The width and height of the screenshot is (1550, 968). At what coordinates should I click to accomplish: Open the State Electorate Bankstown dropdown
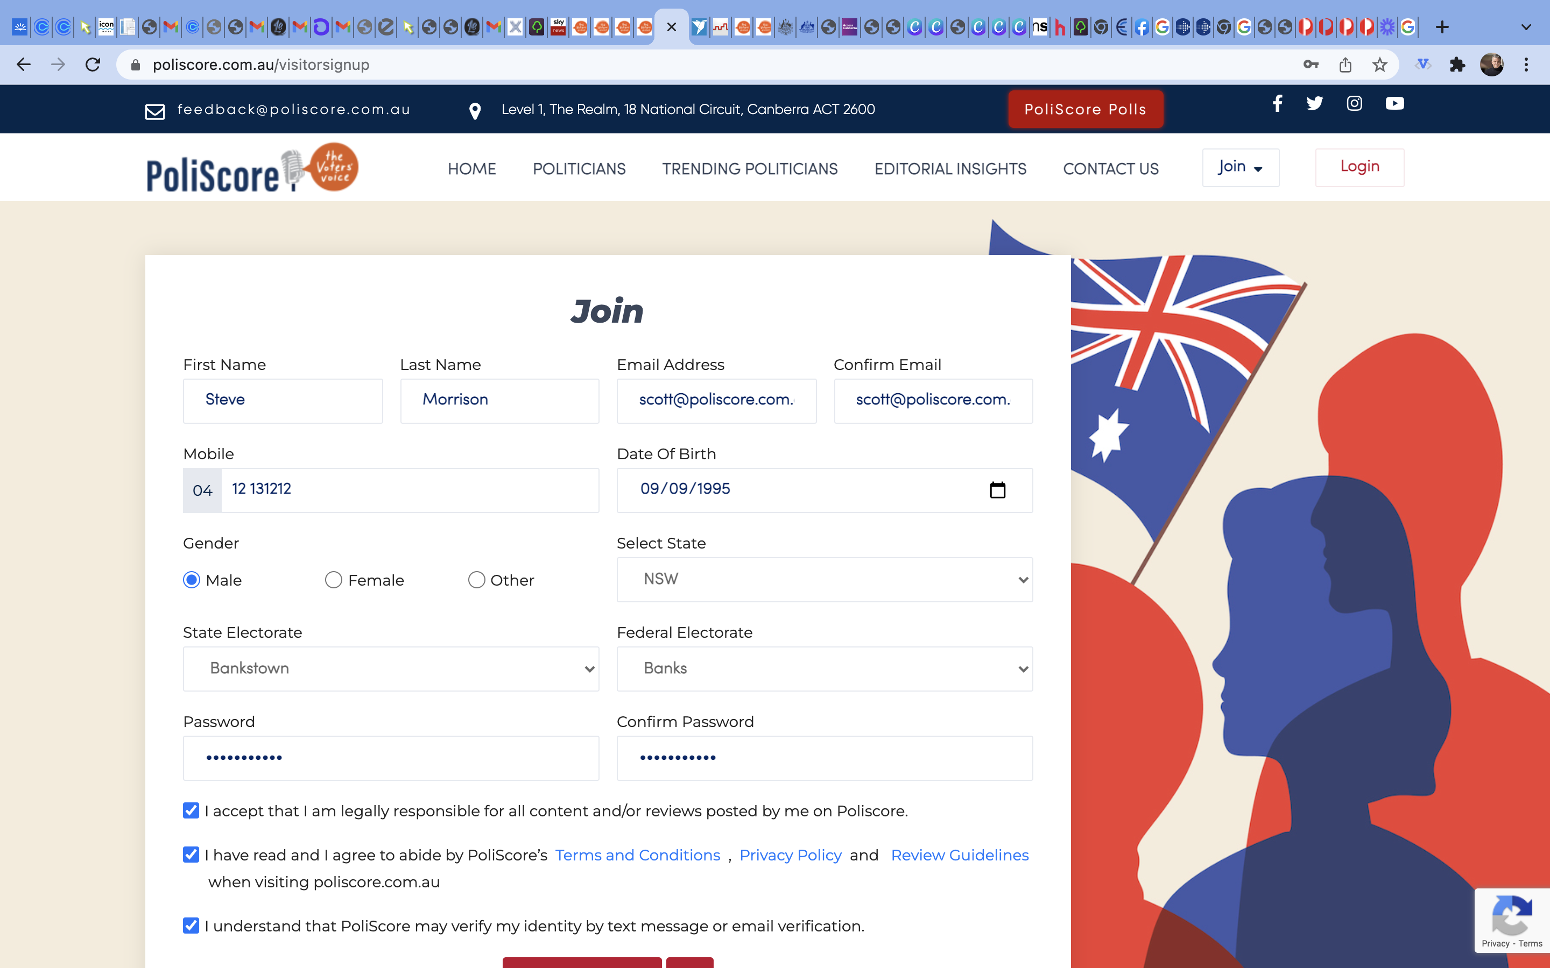coord(391,669)
